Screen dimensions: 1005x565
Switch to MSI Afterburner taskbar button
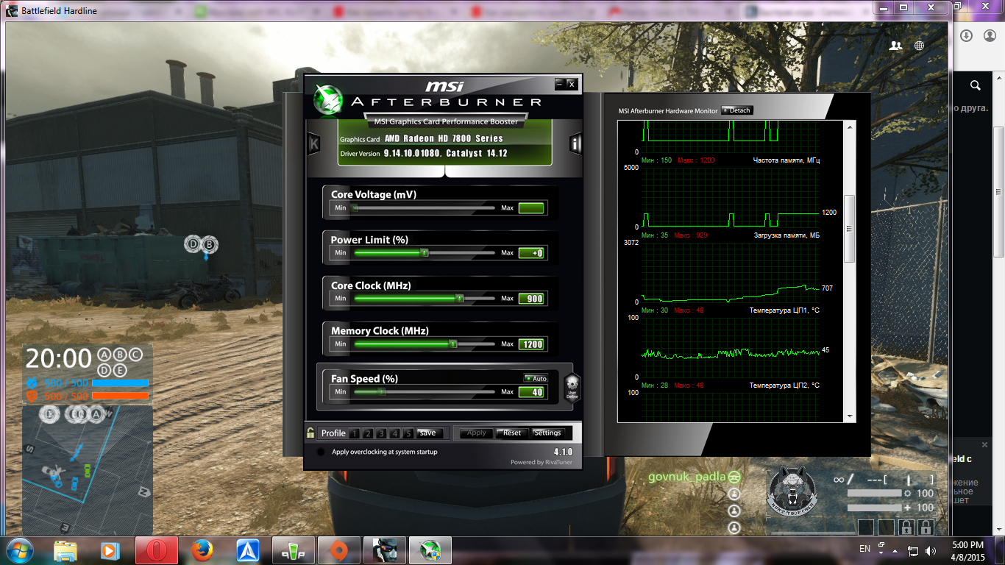[x=430, y=550]
